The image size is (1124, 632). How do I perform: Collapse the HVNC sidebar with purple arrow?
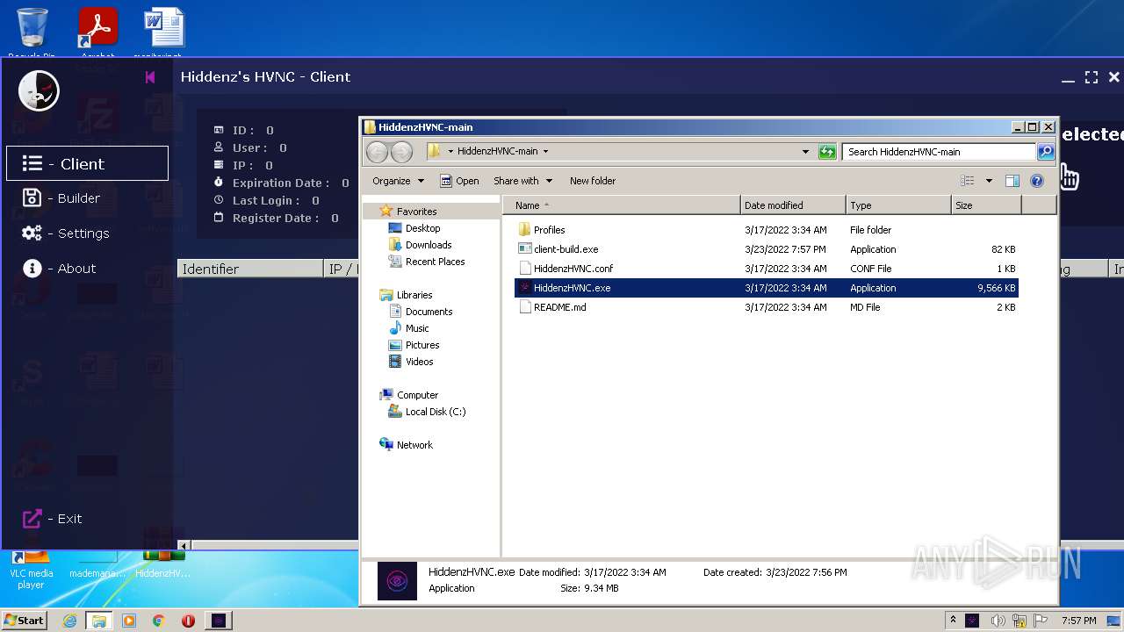coord(150,77)
